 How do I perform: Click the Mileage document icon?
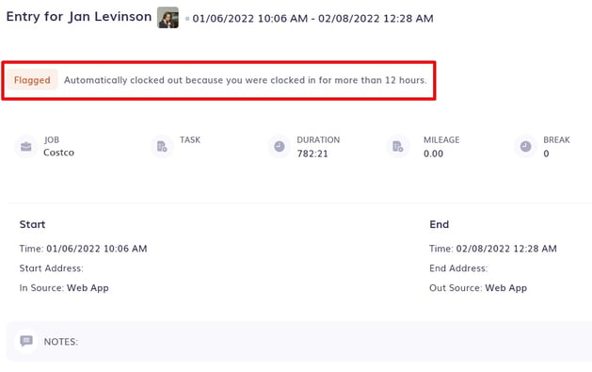397,147
